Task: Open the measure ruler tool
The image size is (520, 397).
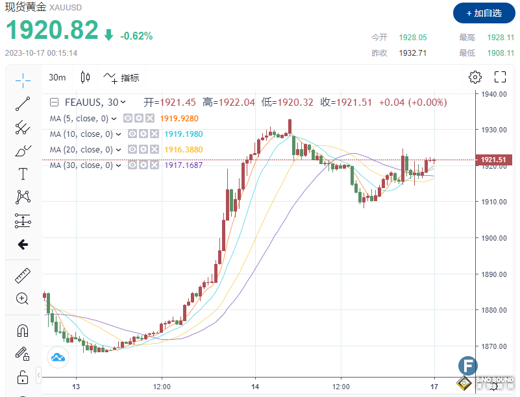Action: click(22, 275)
